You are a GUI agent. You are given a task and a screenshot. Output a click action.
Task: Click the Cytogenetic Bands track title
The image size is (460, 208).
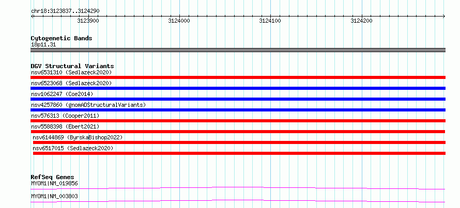(x=62, y=38)
